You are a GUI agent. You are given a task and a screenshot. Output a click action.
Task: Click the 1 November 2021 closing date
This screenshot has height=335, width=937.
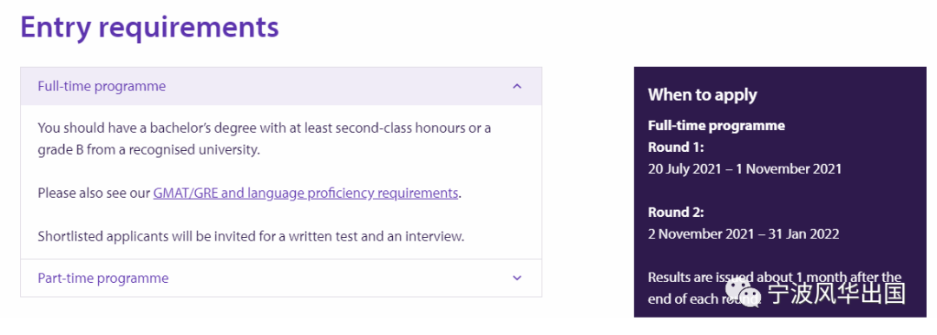tap(789, 168)
